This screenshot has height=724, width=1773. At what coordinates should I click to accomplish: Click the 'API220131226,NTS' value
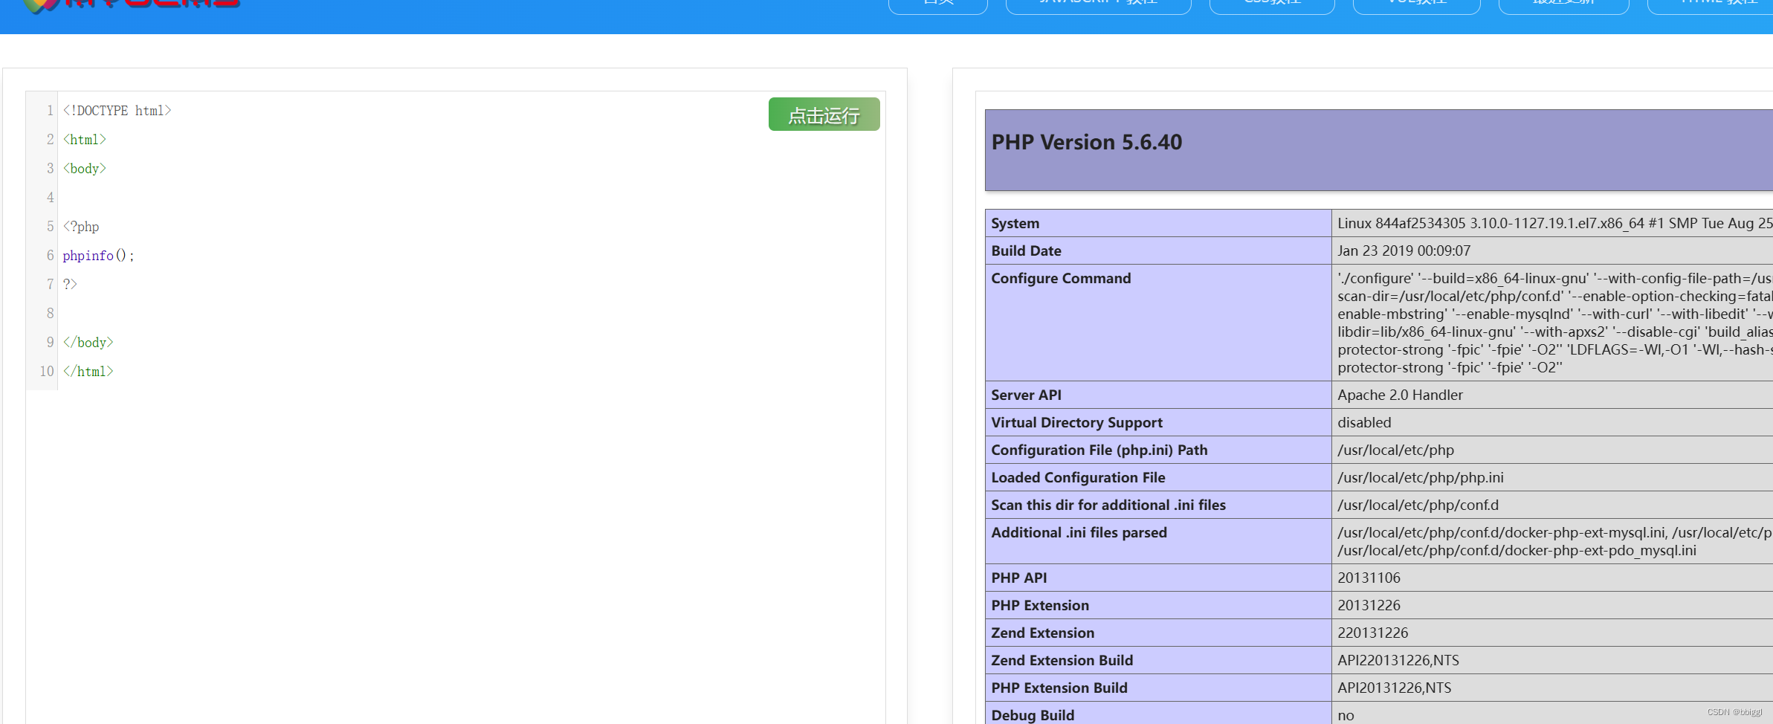pyautogui.click(x=1398, y=660)
